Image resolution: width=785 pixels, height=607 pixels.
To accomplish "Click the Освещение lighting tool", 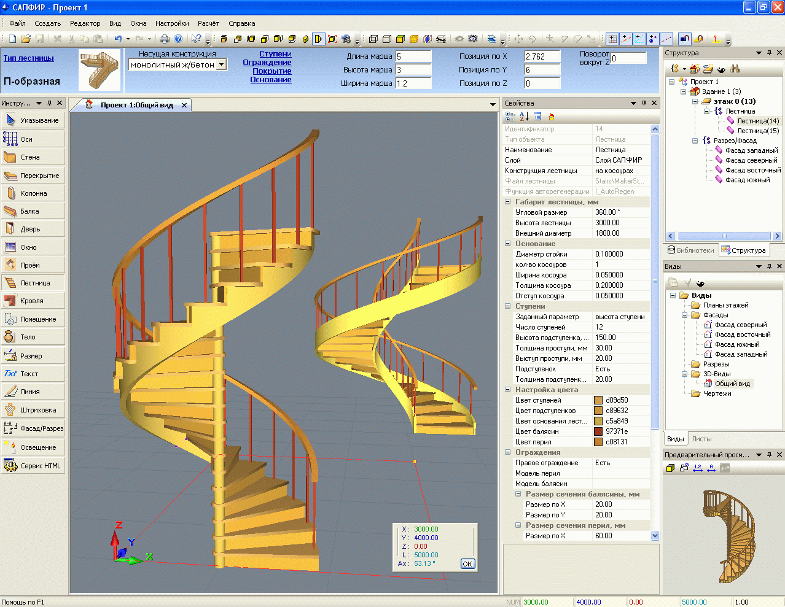I will click(x=33, y=447).
